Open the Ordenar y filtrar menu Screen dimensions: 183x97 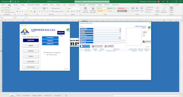pyautogui.click(x=158, y=10)
